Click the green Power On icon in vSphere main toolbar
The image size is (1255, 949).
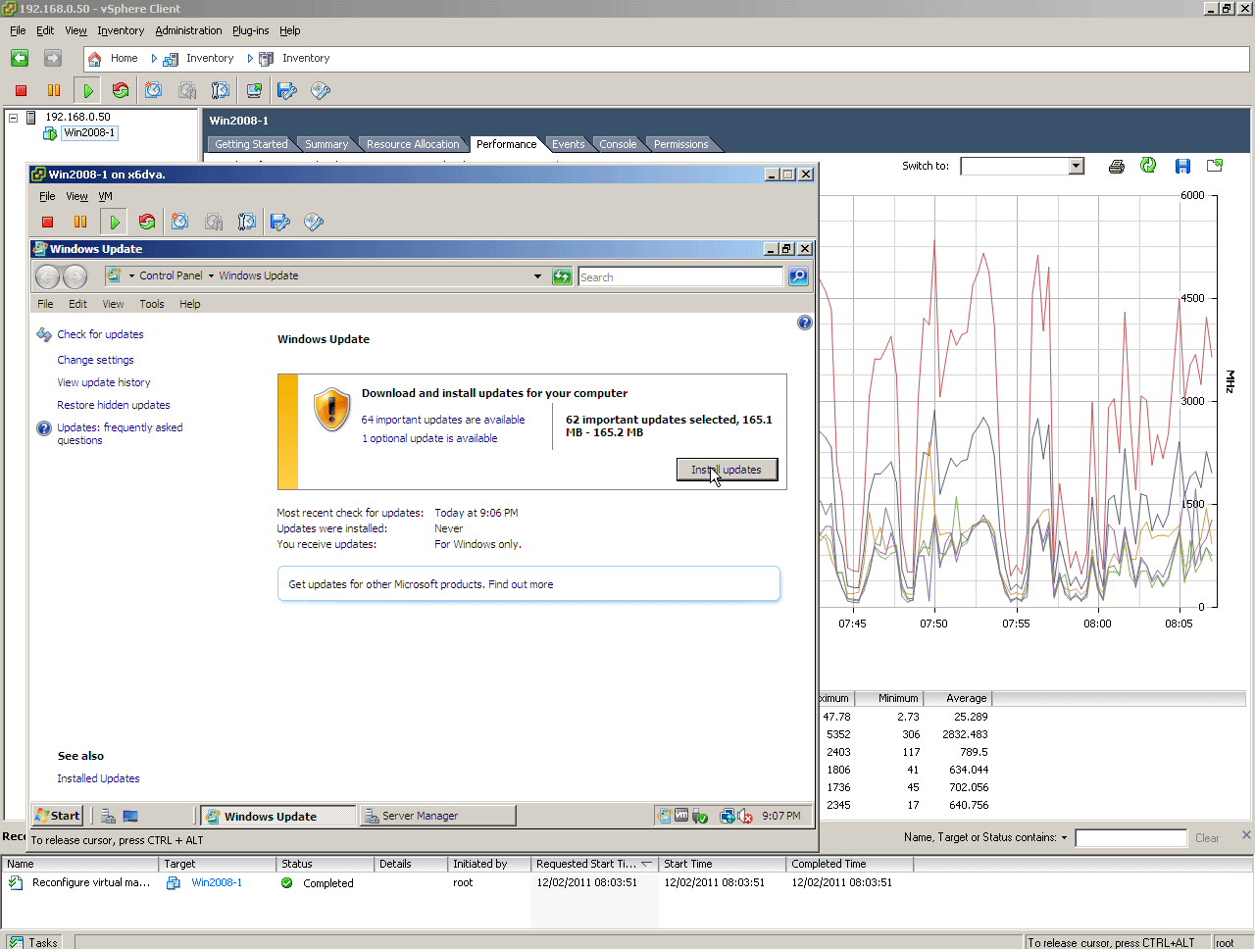tap(88, 90)
